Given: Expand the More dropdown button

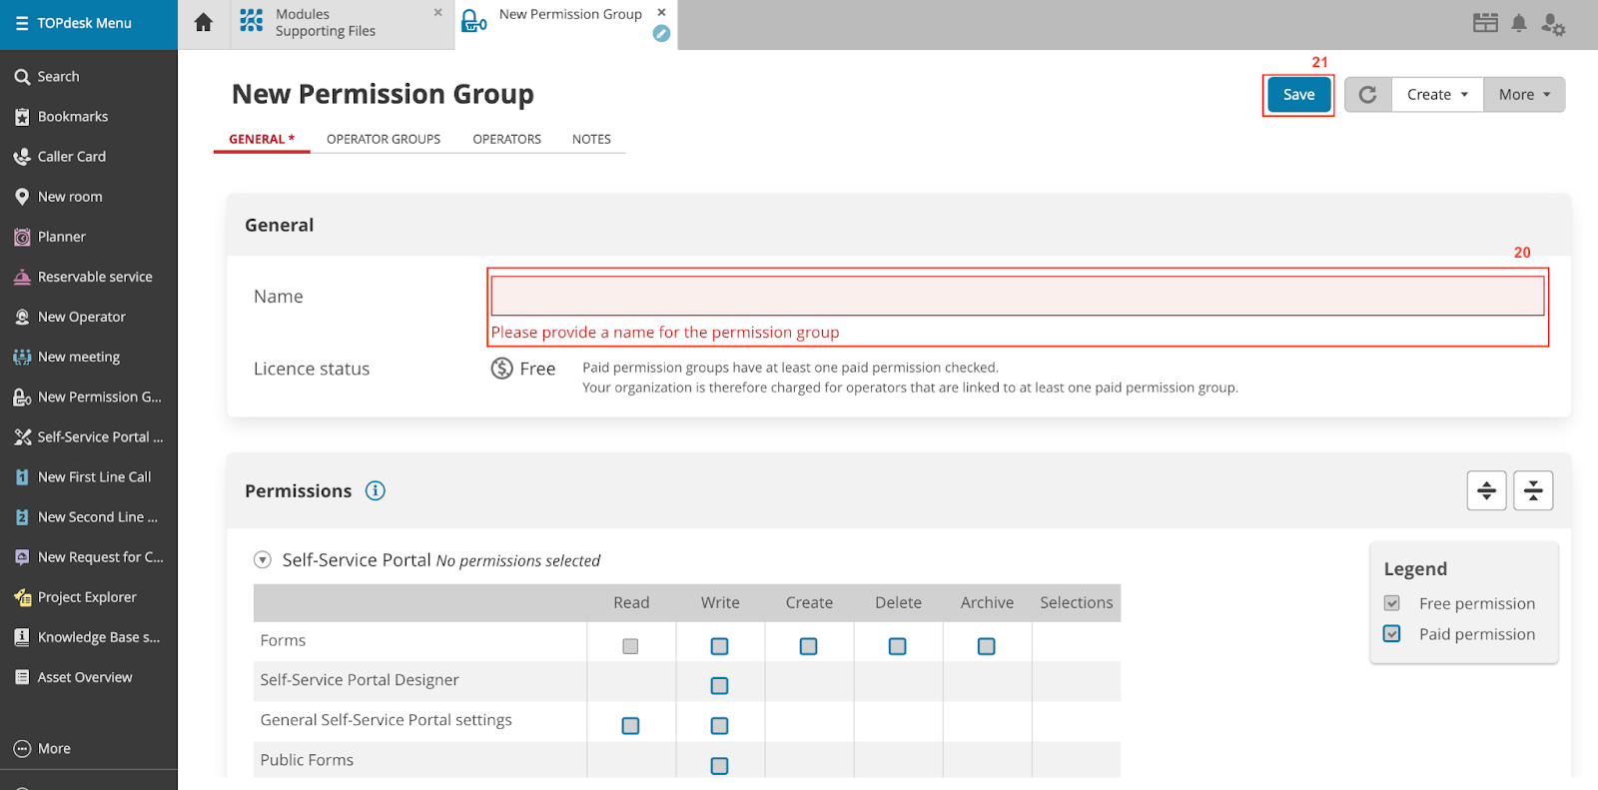Looking at the screenshot, I should coord(1523,95).
